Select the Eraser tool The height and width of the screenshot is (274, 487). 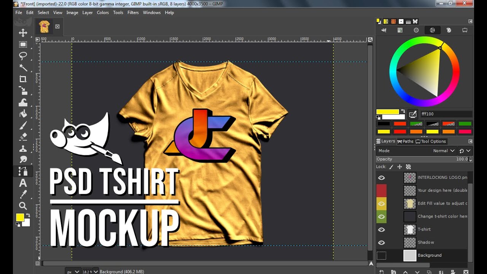point(23,137)
